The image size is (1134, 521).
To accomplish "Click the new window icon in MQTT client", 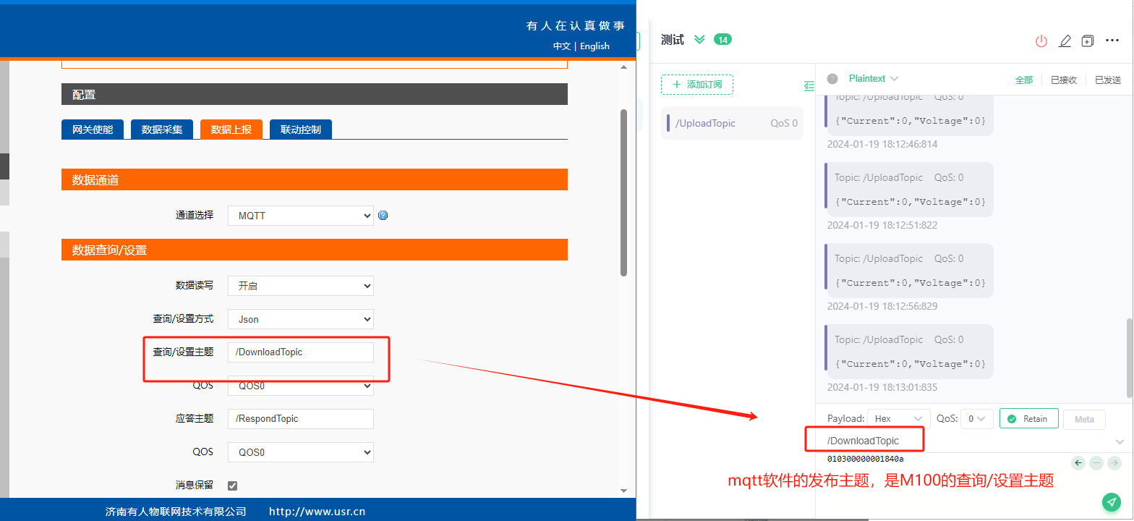I will click(x=1088, y=41).
